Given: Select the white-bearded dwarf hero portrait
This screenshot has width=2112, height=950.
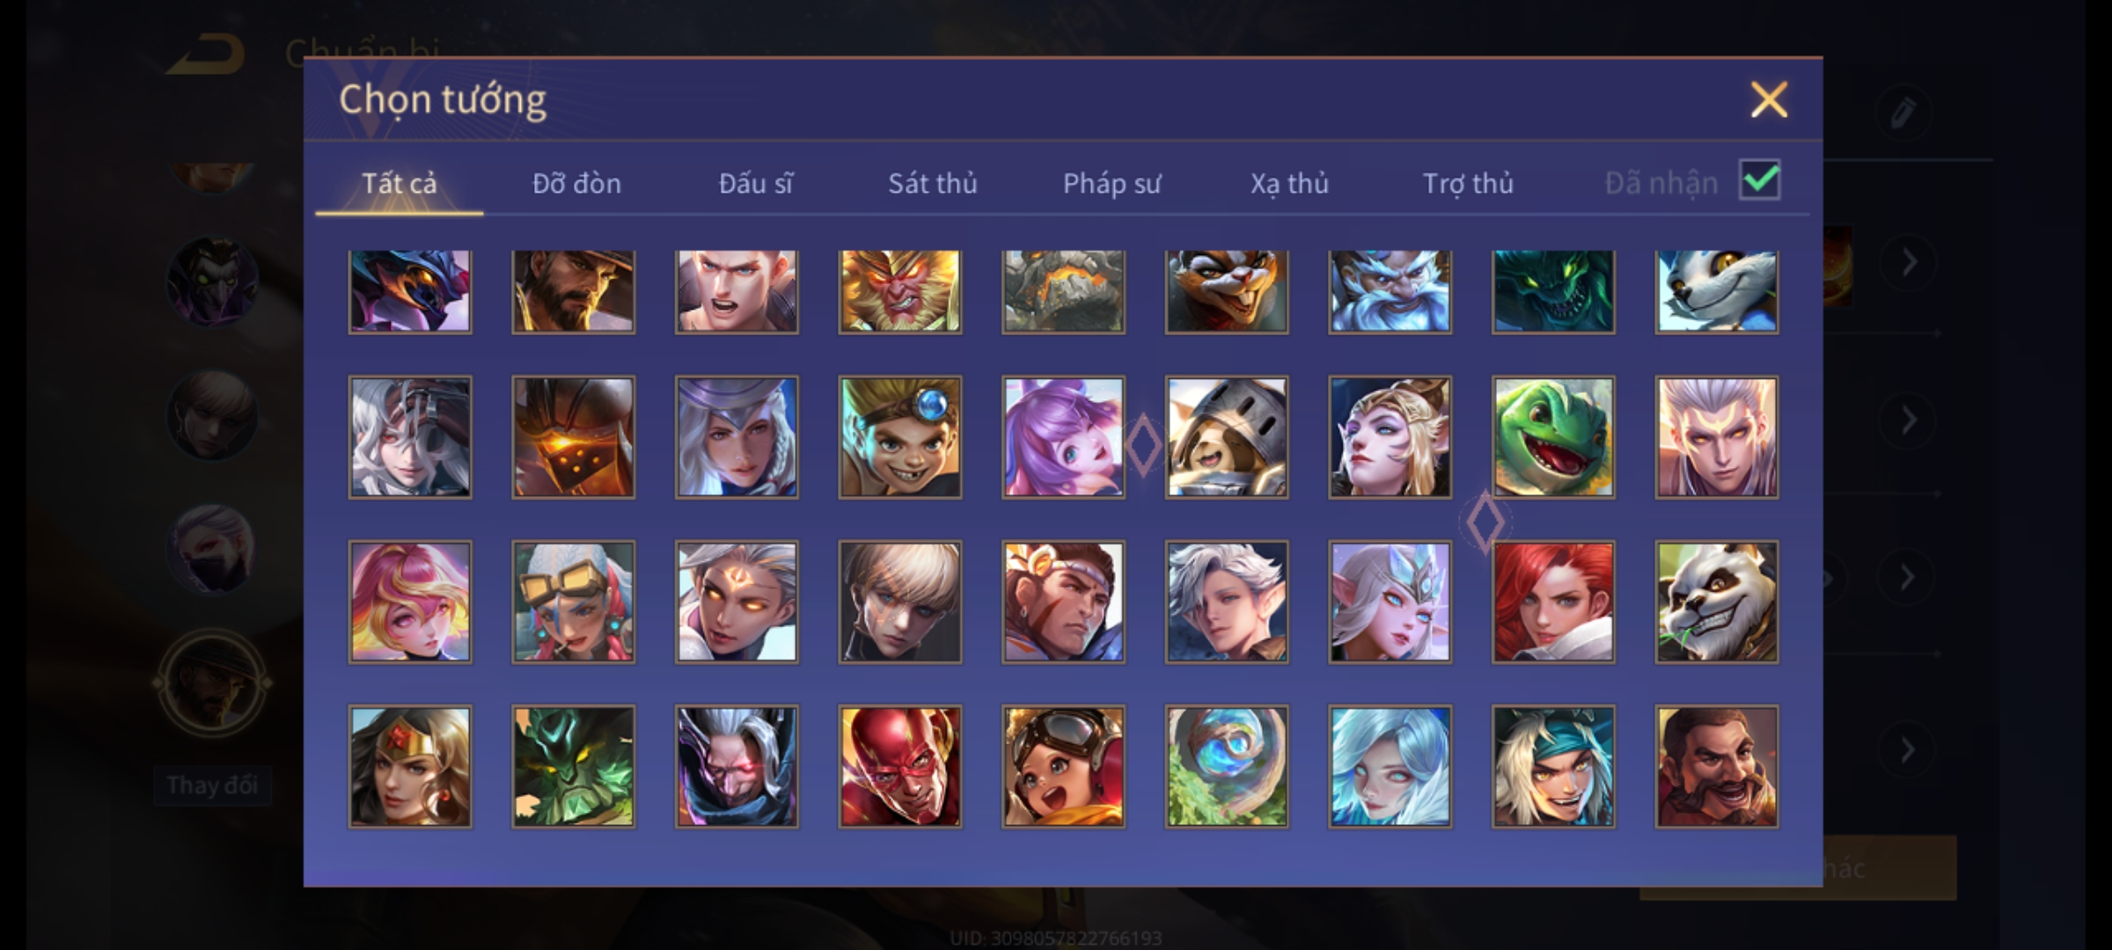Looking at the screenshot, I should 1390,291.
